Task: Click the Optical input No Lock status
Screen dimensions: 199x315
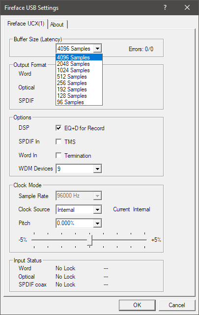Action: coord(65,277)
